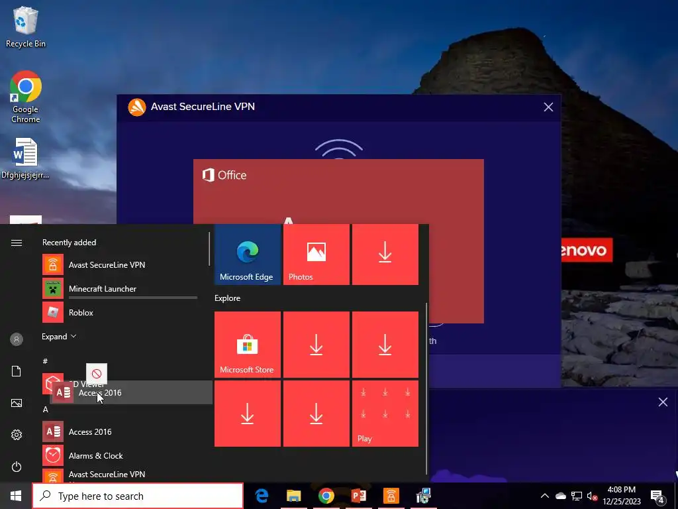Show hidden system tray icons
This screenshot has width=678, height=509.
(x=545, y=496)
